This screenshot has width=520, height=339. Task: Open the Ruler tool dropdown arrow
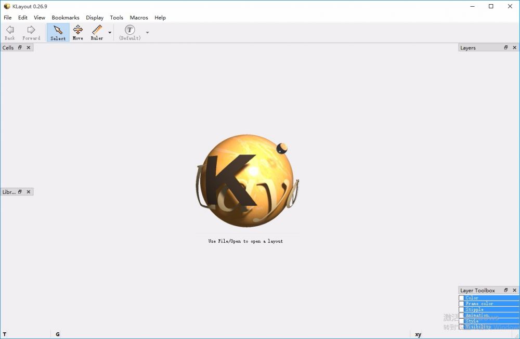pos(110,33)
